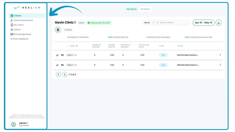Click VR headset icon in b8247bcf client row

coord(62,55)
